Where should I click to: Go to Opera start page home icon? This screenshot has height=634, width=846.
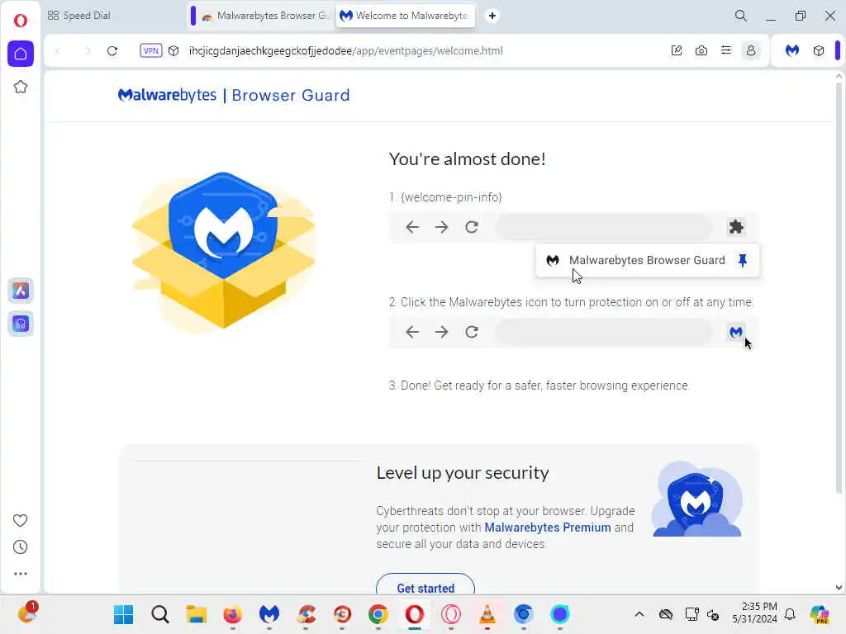click(x=21, y=54)
